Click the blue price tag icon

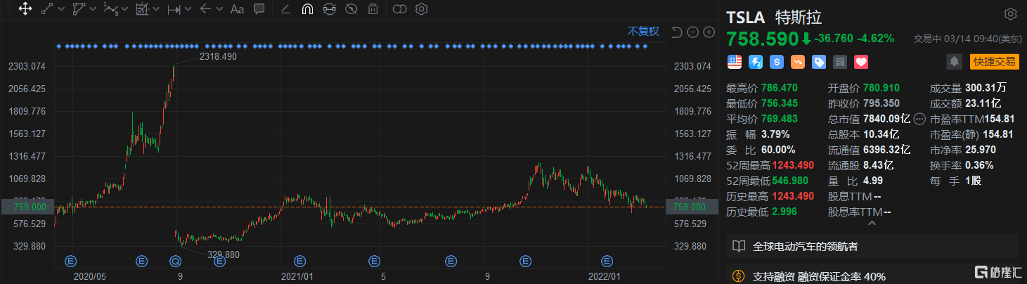(x=819, y=62)
